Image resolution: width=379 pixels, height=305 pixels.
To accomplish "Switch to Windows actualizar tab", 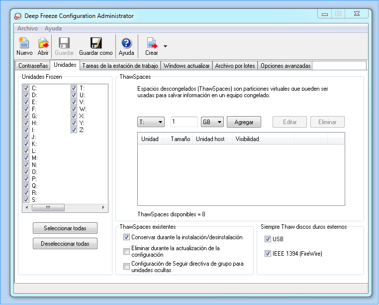I will coord(187,66).
